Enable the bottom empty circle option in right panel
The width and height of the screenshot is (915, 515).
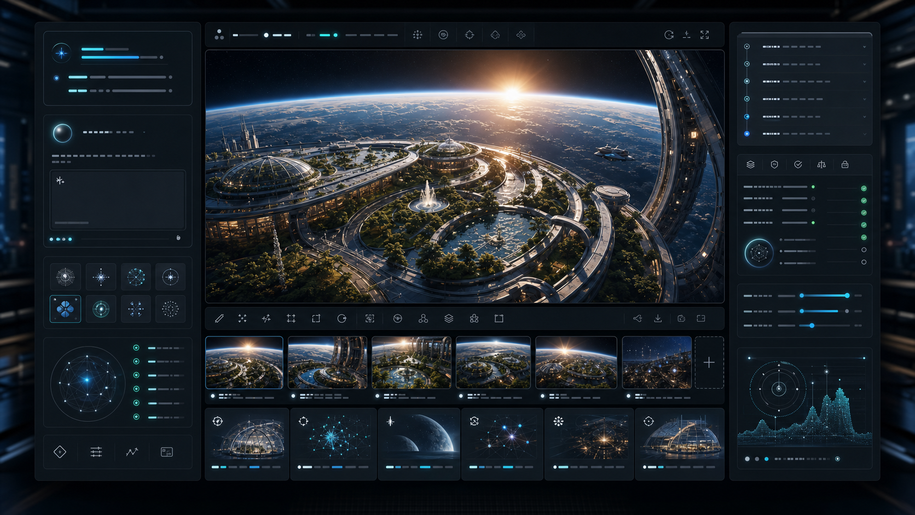pyautogui.click(x=864, y=262)
